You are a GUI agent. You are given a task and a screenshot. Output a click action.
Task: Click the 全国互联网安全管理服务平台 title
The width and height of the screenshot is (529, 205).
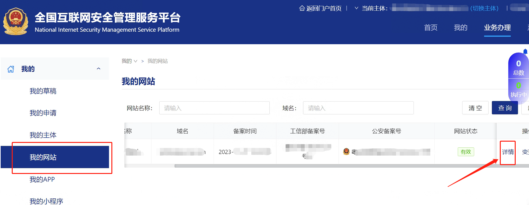(108, 18)
